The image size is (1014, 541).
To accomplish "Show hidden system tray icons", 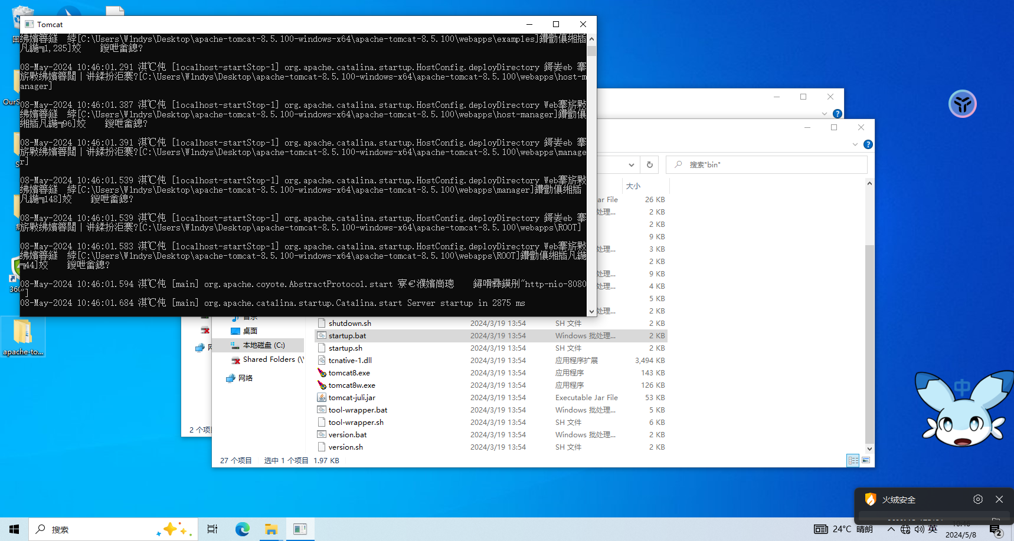I will (x=891, y=529).
